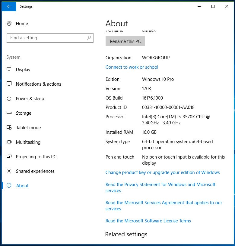This screenshot has width=235, height=246.
Task: Click the Display monitor icon
Action: point(9,69)
